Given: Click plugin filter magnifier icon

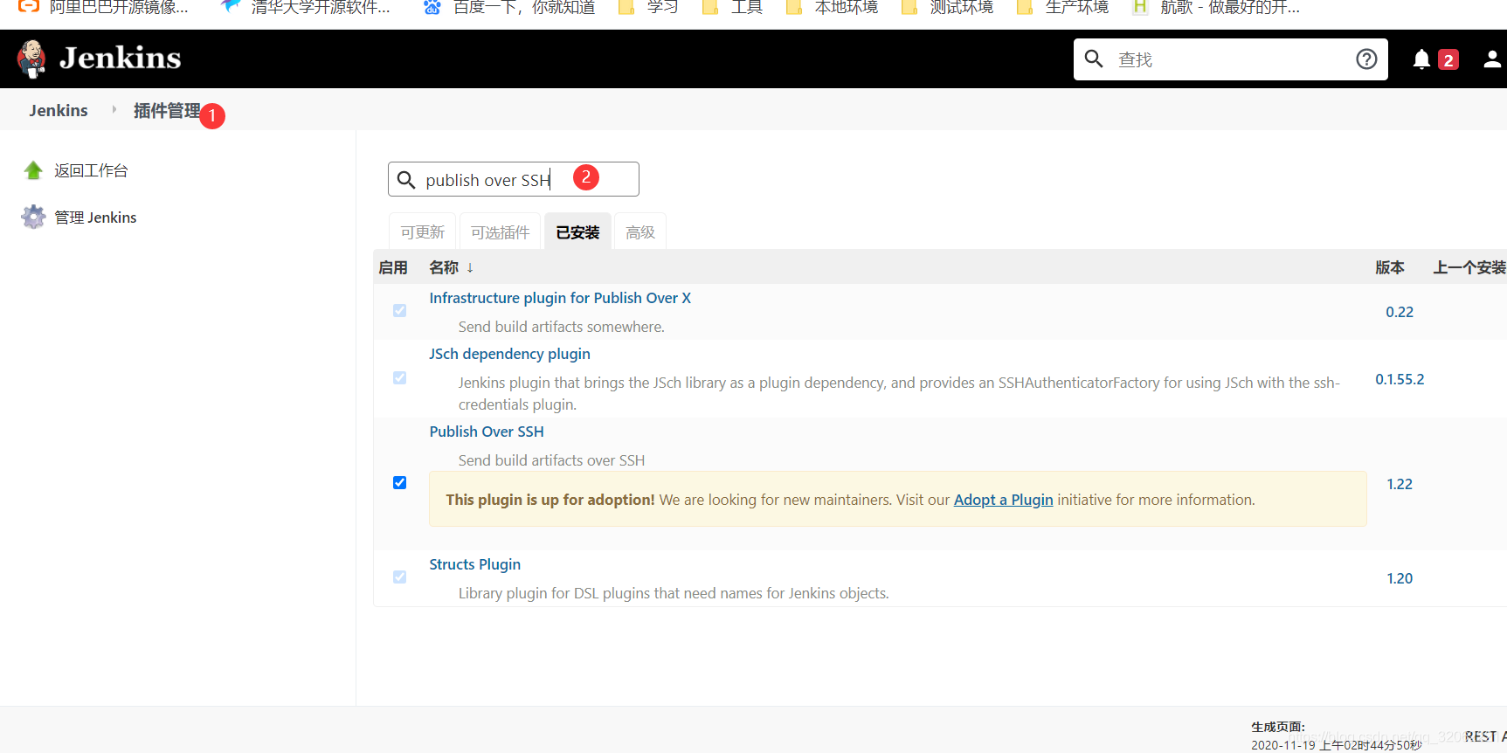Looking at the screenshot, I should [x=406, y=180].
